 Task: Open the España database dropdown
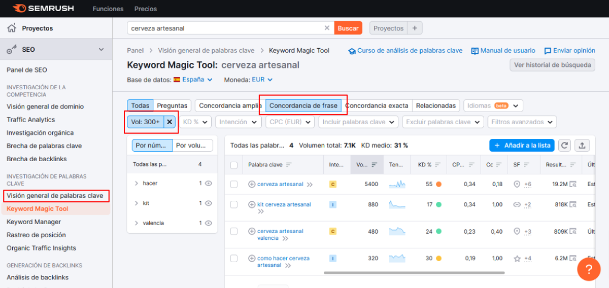coord(193,80)
